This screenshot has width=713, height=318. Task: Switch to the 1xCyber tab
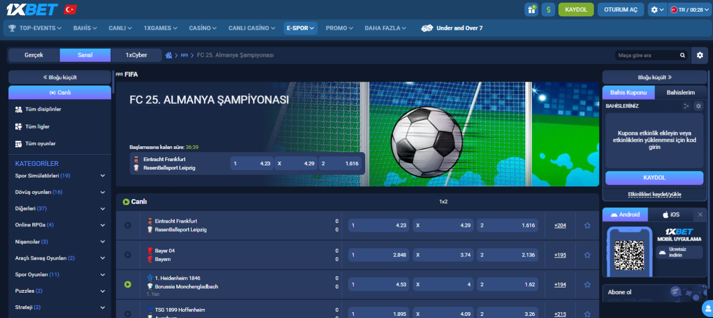(136, 55)
